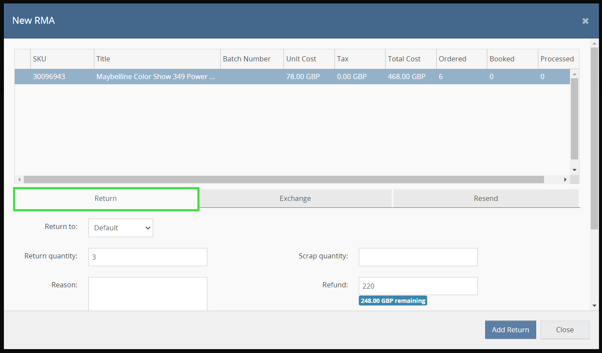Open the Return to dropdown
Viewport: 602px width, 353px height.
[x=121, y=228]
